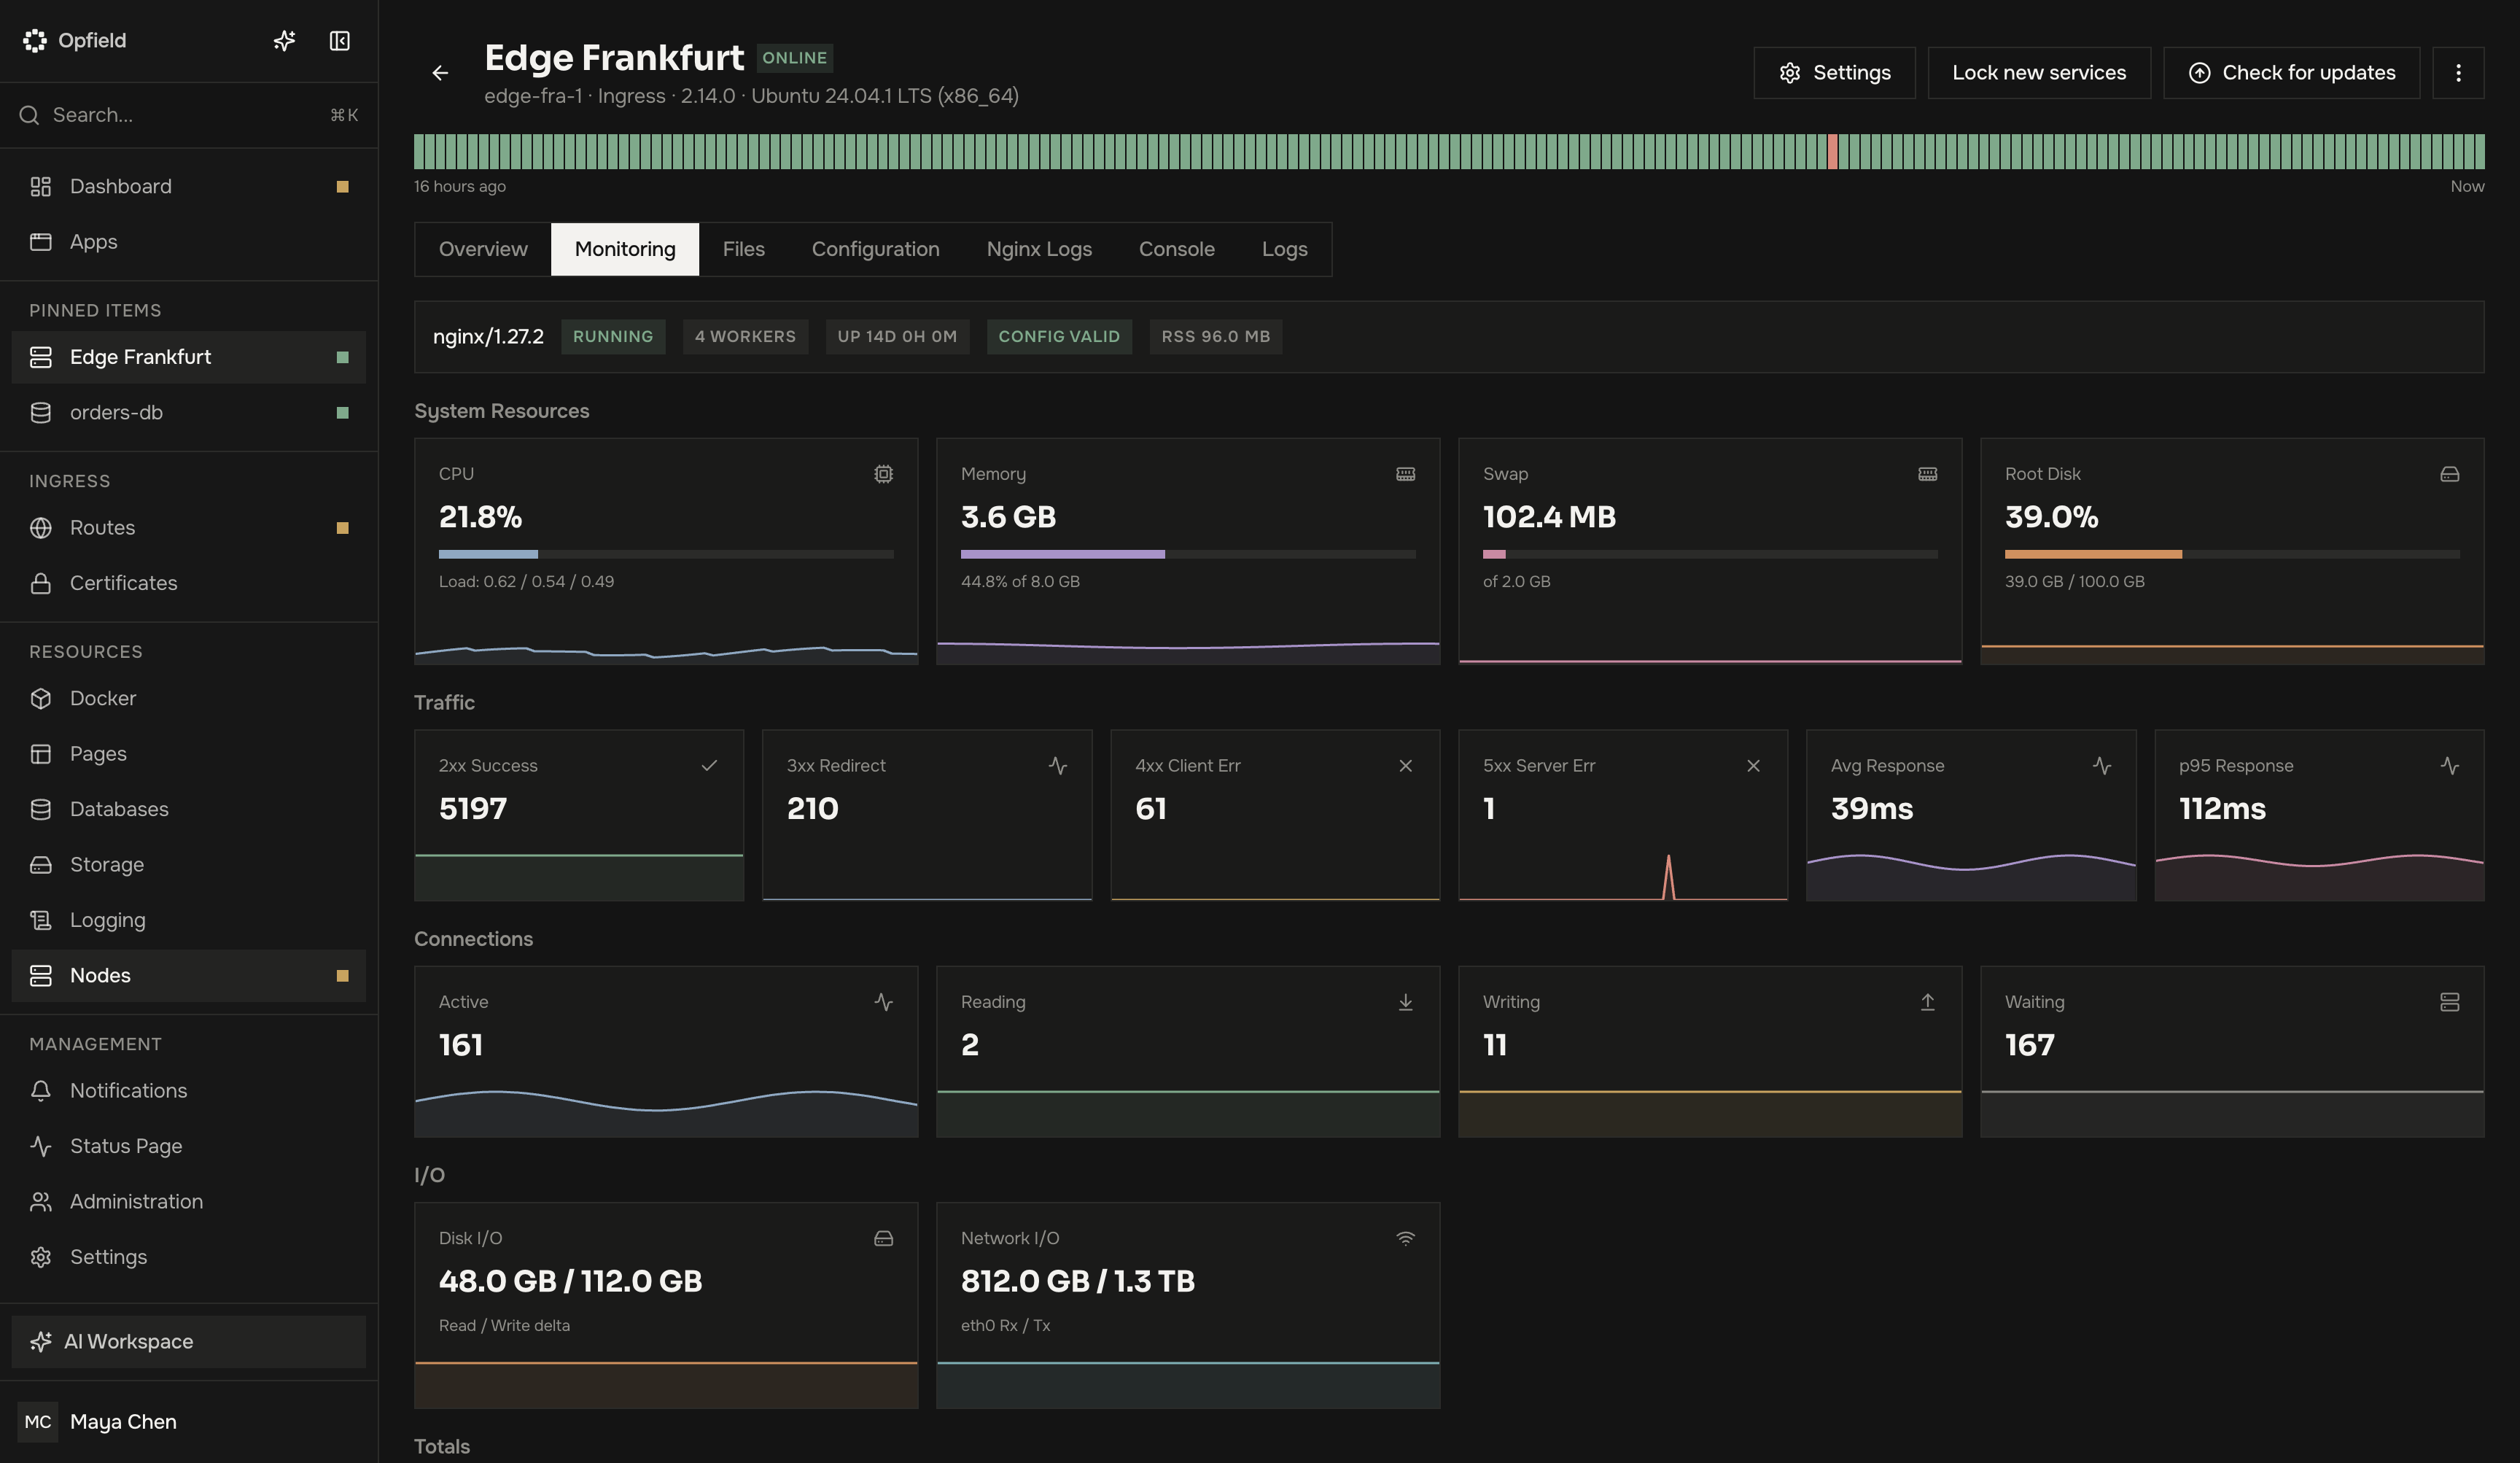Switch to the Console tab
Viewport: 2520px width, 1463px height.
tap(1176, 249)
